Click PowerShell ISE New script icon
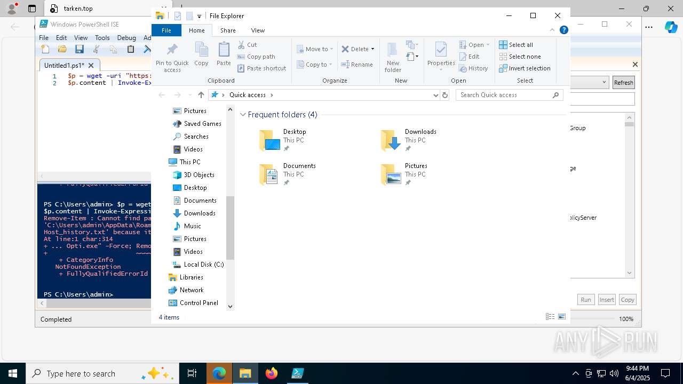The width and height of the screenshot is (683, 384). [x=45, y=50]
